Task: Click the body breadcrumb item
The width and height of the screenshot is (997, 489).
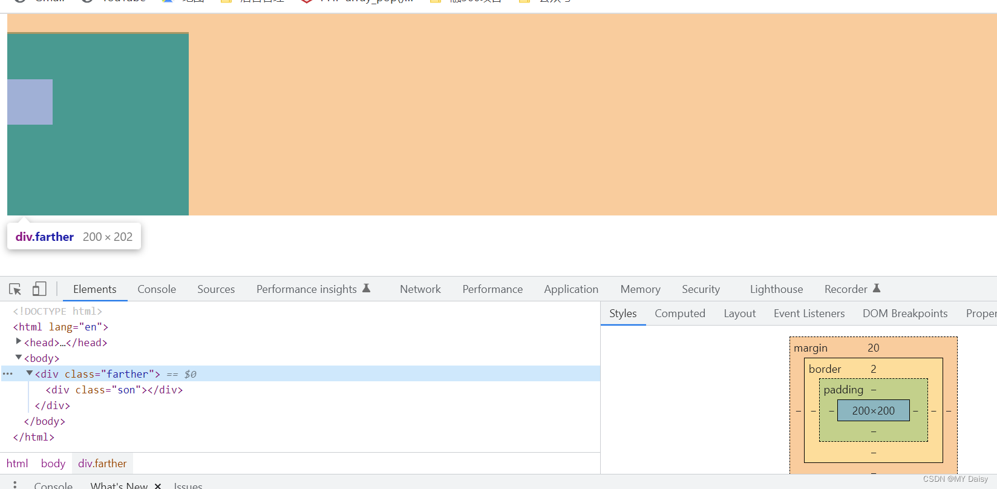Action: coord(53,464)
